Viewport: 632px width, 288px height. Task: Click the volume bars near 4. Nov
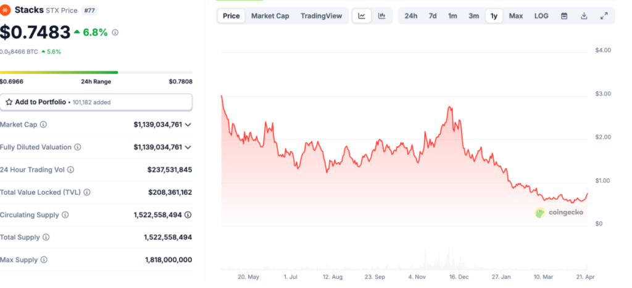point(425,259)
